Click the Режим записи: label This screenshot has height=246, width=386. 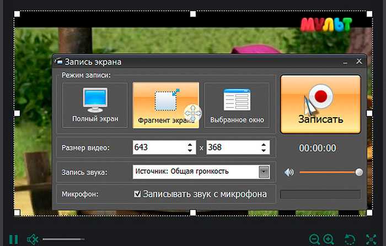86,75
